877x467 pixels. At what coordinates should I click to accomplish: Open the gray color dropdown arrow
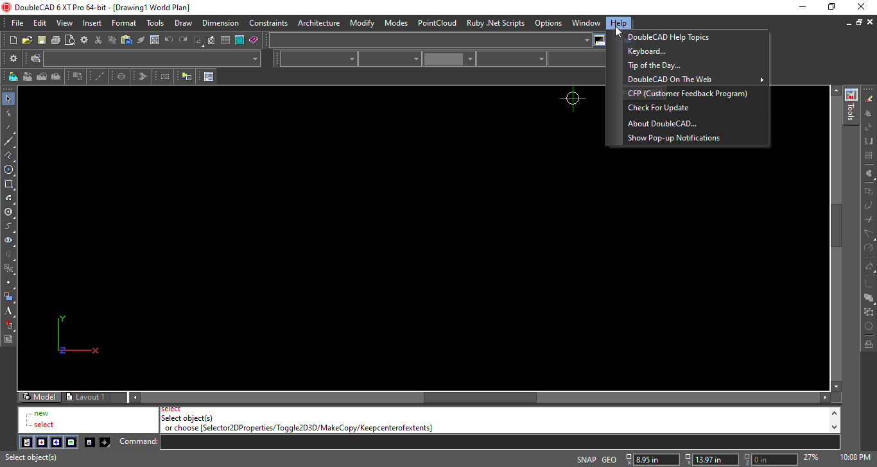470,59
